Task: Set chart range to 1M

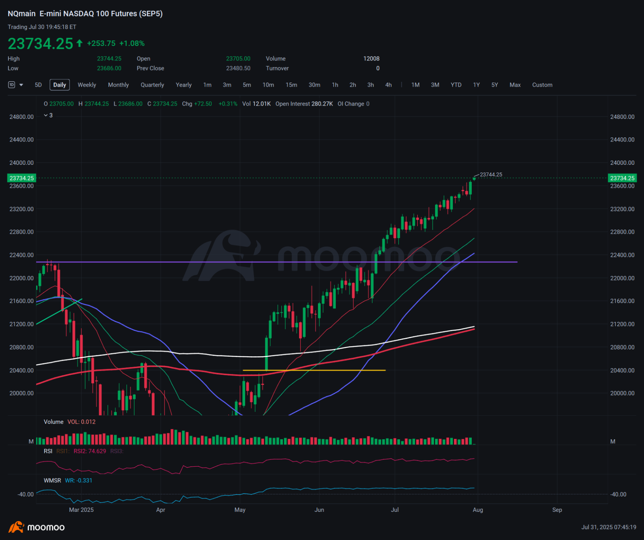Action: [415, 85]
